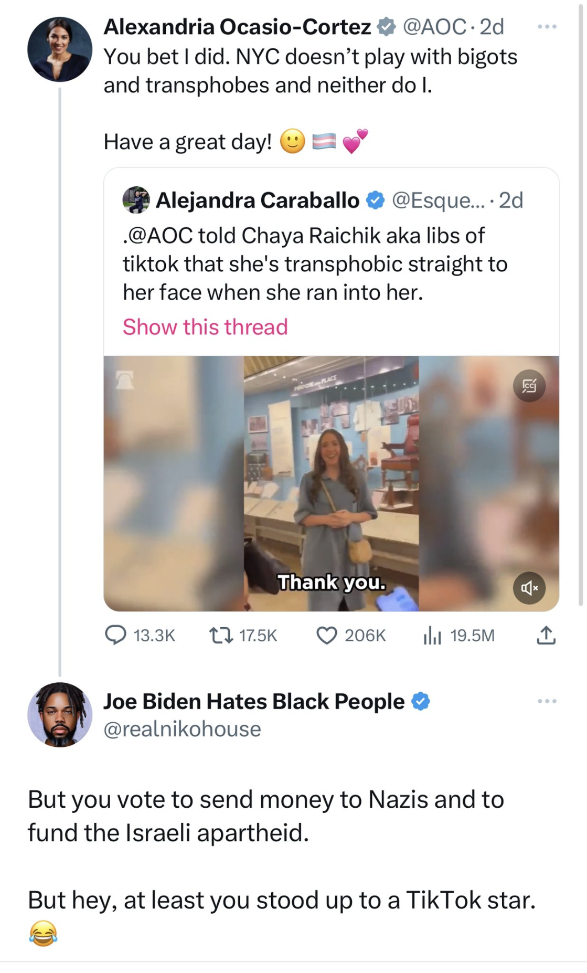This screenshot has height=973, width=587.
Task: Click the Alejandra Caraballo name
Action: pos(257,200)
